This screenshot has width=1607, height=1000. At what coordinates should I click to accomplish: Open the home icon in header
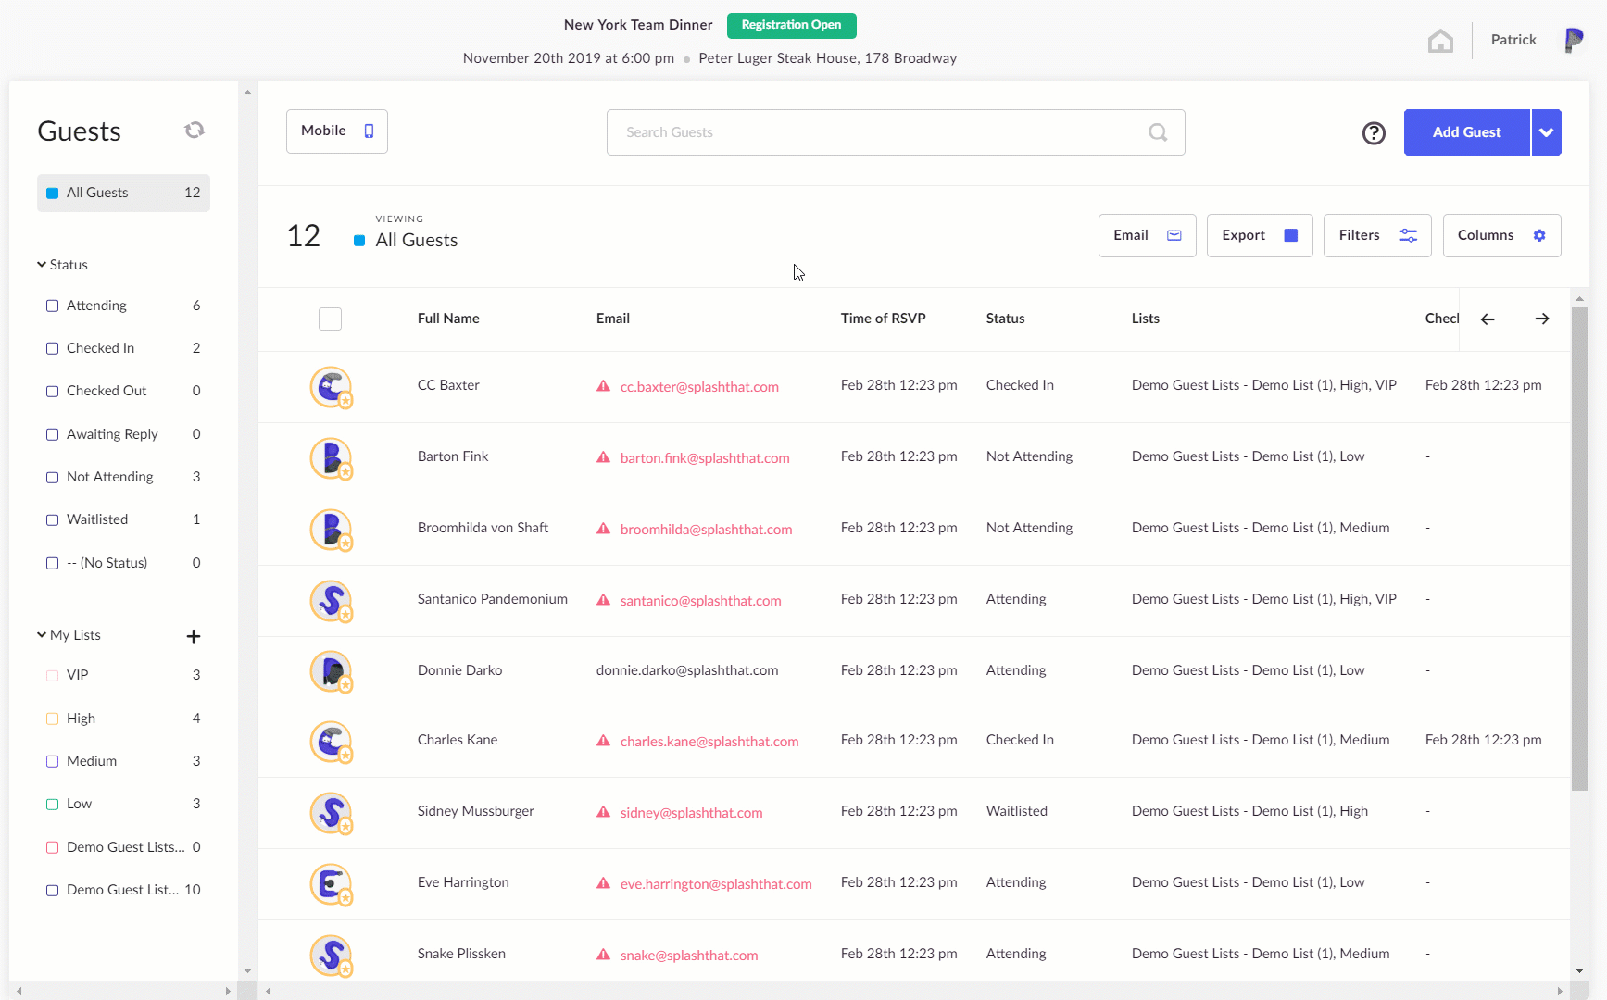[x=1440, y=41]
